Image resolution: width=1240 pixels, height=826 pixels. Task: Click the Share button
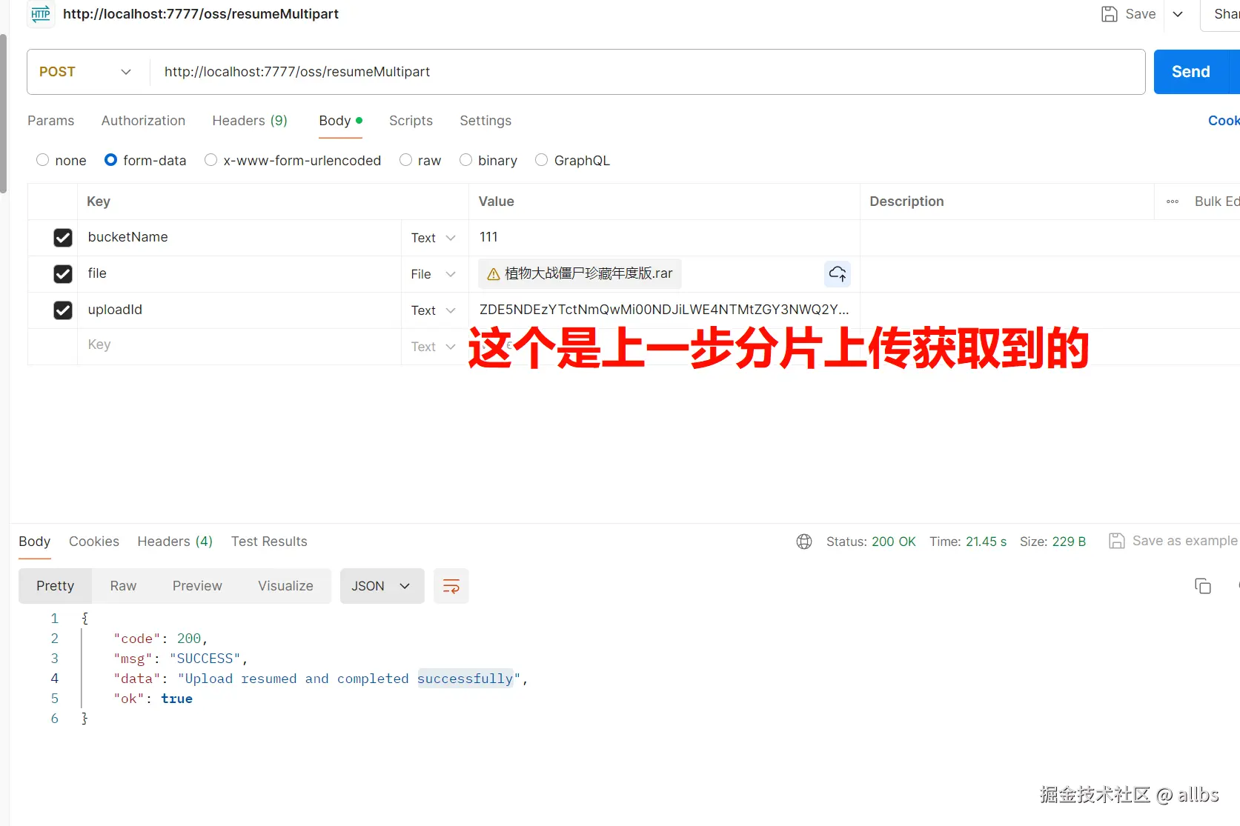(1221, 14)
